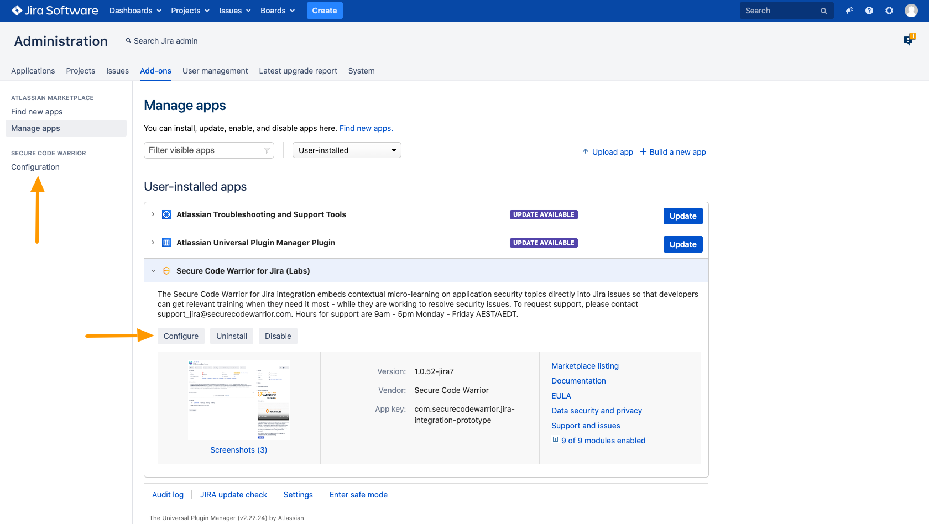Open the Audit log link
The image size is (929, 524).
(x=168, y=495)
